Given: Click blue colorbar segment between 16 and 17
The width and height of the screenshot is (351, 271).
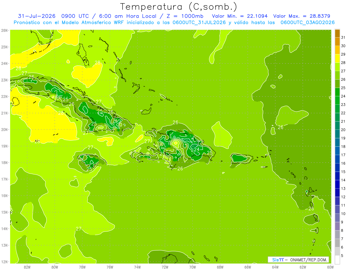Looking at the screenshot, I should coord(337,159).
